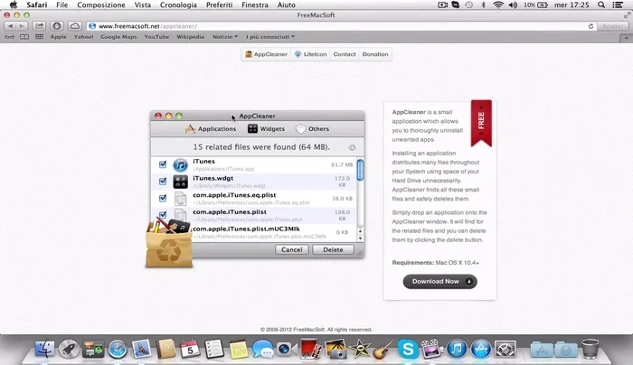
Task: Open Reading List via the glasses icon
Action: tap(10, 37)
